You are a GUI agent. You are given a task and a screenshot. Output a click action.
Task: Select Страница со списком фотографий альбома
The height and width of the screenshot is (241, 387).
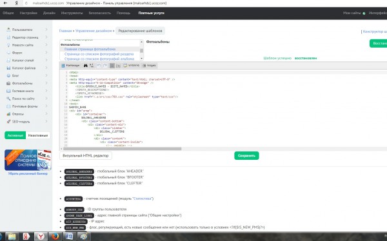(99, 59)
